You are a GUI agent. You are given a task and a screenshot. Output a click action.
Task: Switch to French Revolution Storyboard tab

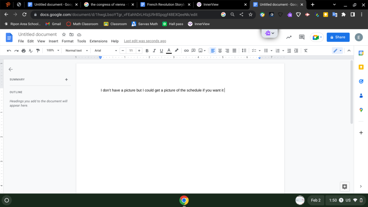(x=165, y=5)
